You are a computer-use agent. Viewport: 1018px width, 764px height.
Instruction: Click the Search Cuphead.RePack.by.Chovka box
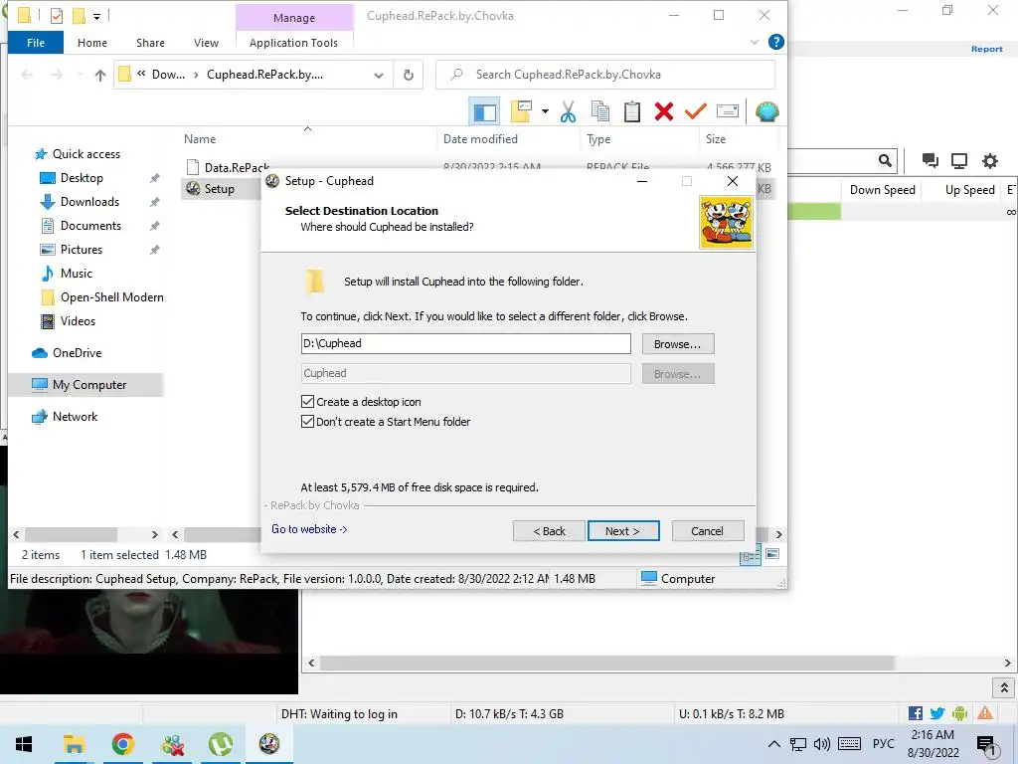(605, 75)
